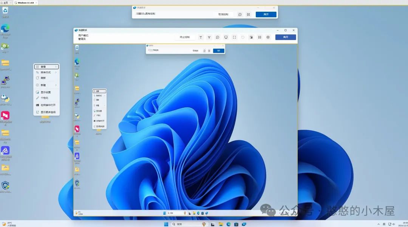The image size is (408, 227).
Task: Select 个性化 in the desktop context menu
Action: pyautogui.click(x=44, y=98)
